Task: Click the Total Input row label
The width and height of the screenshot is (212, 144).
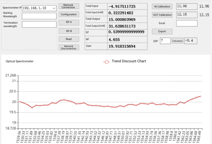Action: (92, 6)
